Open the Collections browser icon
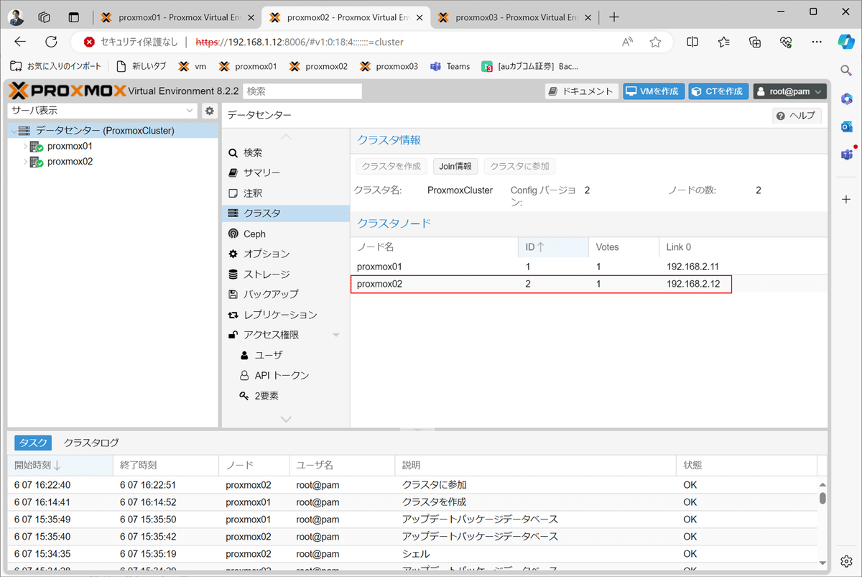Screen dimensions: 862x577 (755, 42)
